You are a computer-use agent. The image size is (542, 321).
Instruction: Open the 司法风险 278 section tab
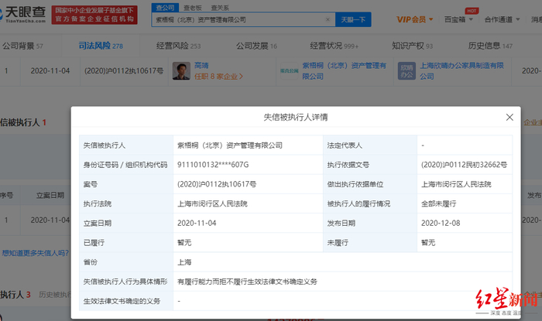pos(101,46)
